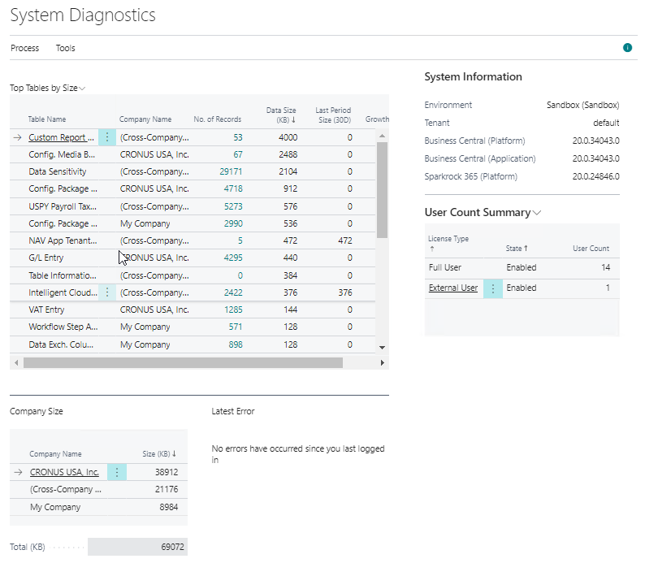Open the External User license link
This screenshot has width=645, height=563.
[453, 288]
